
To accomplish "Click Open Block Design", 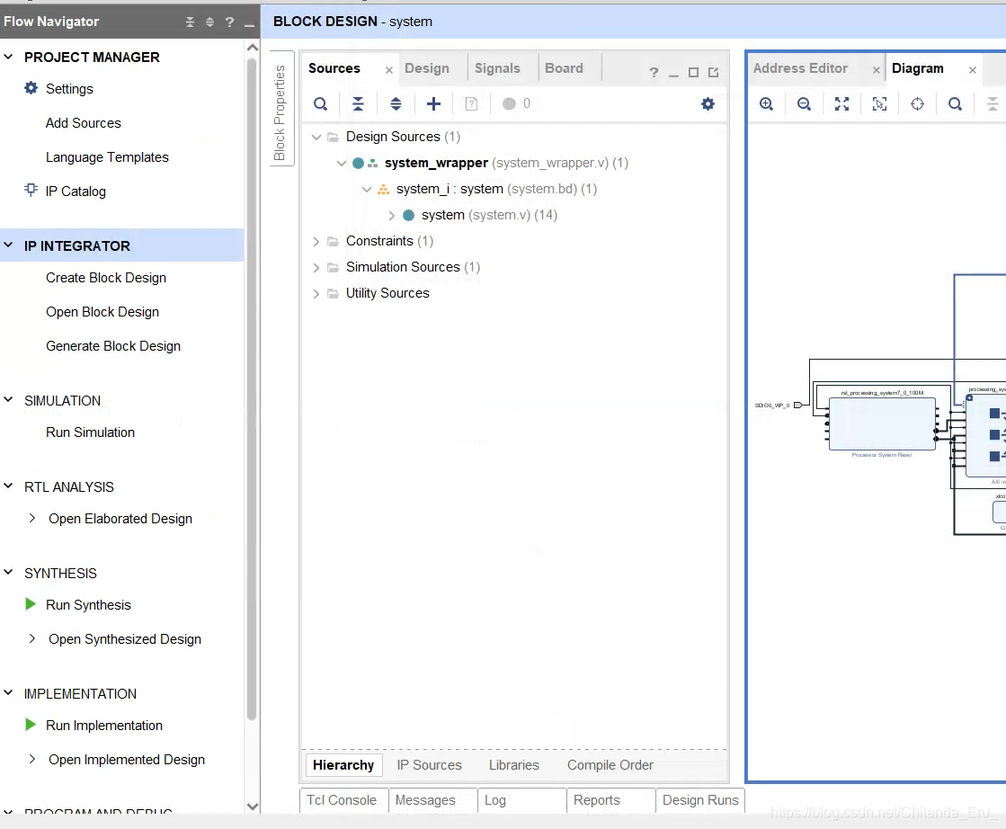I will click(x=102, y=312).
